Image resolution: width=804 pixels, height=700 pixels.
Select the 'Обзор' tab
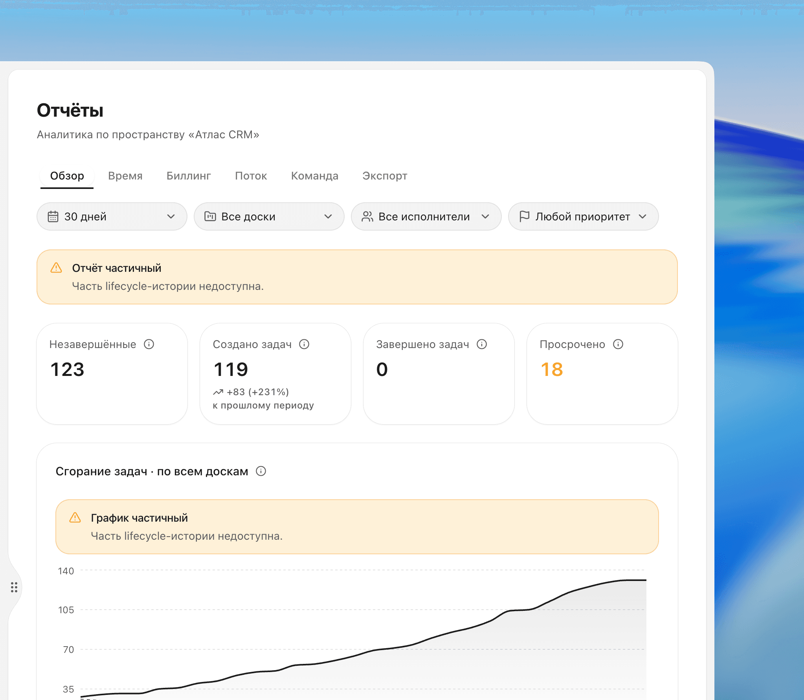pyautogui.click(x=67, y=176)
